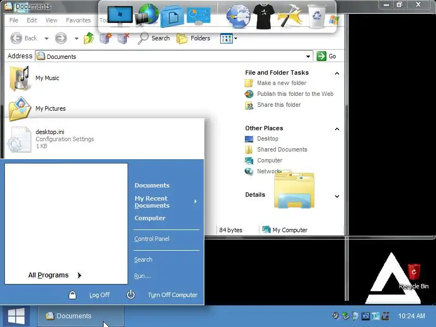Click the Windows Start button

coord(16,316)
